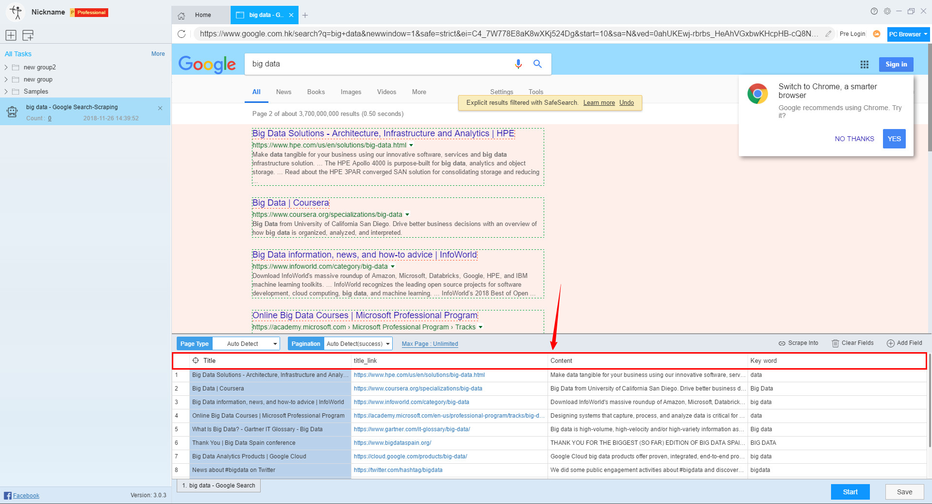The image size is (932, 504).
Task: Click the gartner.com link cell
Action: click(x=449, y=429)
